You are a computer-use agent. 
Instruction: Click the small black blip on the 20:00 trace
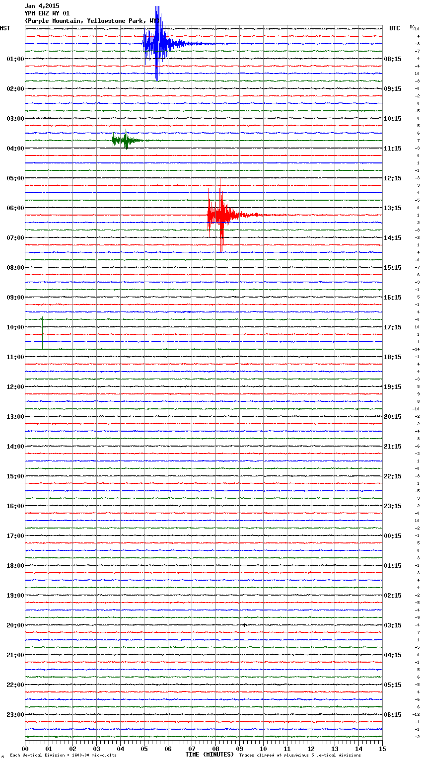244,625
